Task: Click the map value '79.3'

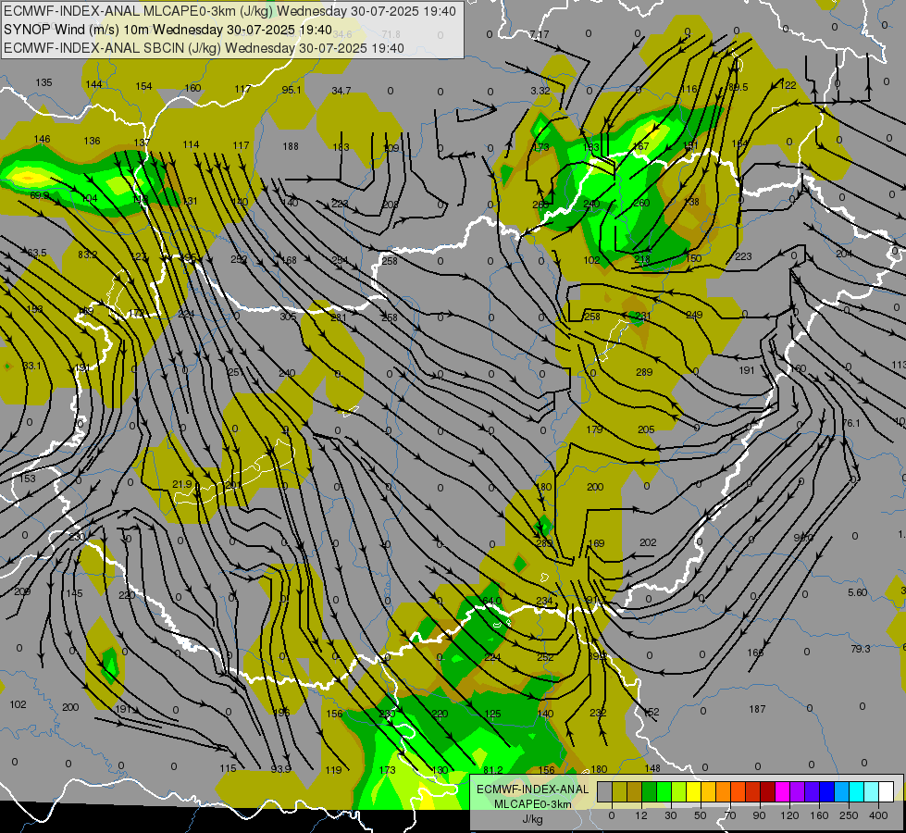Action: tap(861, 649)
